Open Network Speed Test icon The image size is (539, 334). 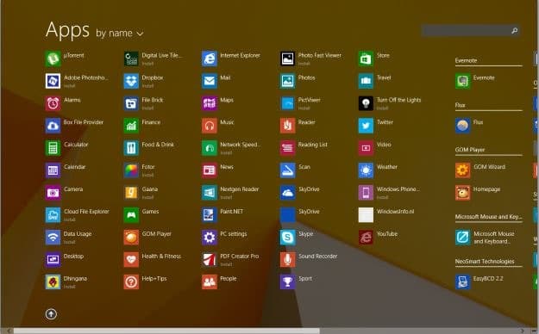point(210,148)
